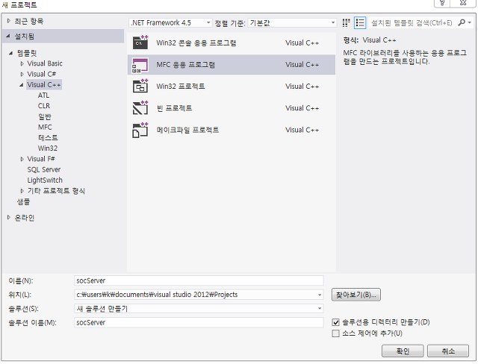This screenshot has width=478, height=364.
Task: Click the search magnifier icon
Action: coord(462,23)
